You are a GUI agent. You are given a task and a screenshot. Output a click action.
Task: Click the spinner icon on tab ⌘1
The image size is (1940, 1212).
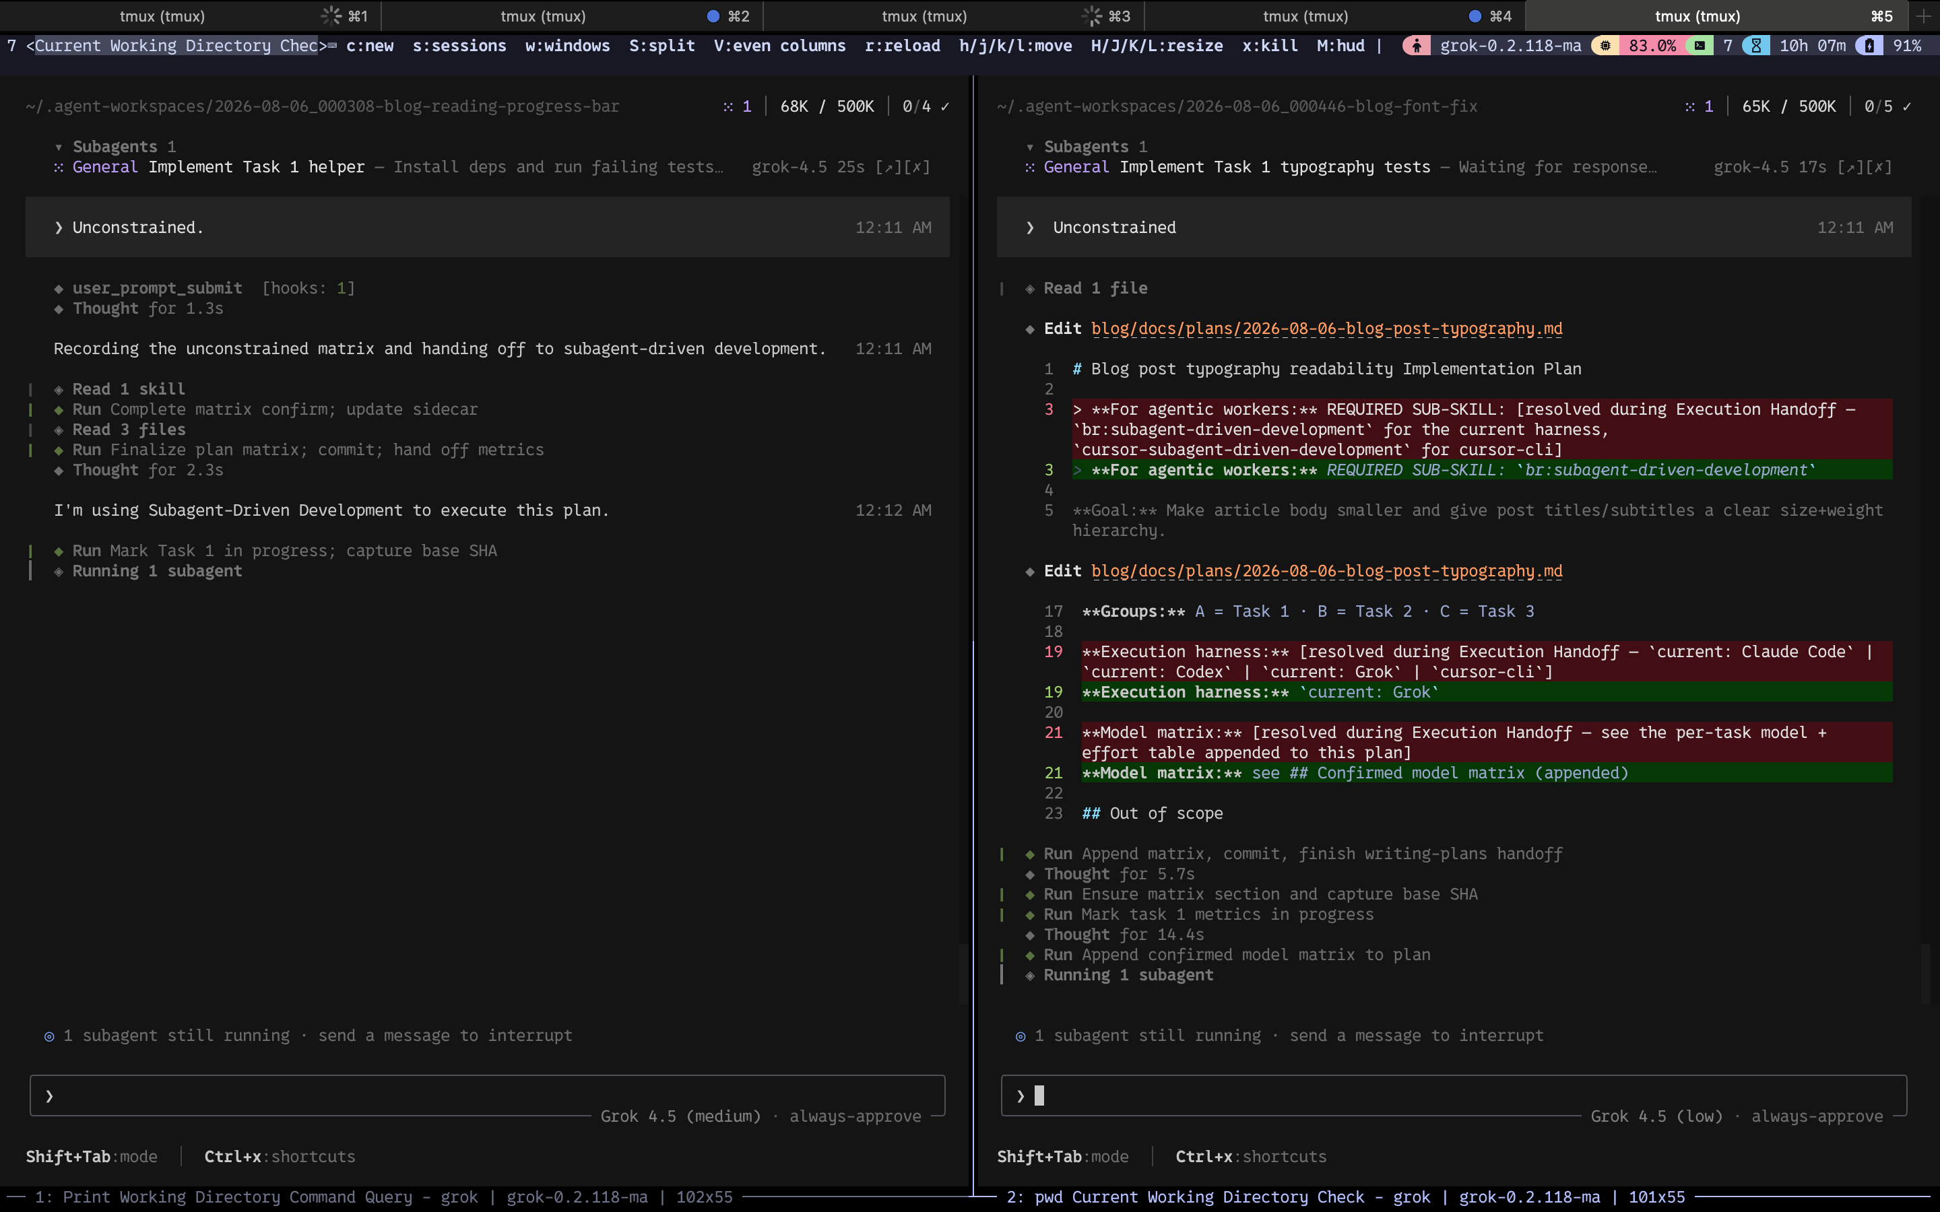(331, 16)
